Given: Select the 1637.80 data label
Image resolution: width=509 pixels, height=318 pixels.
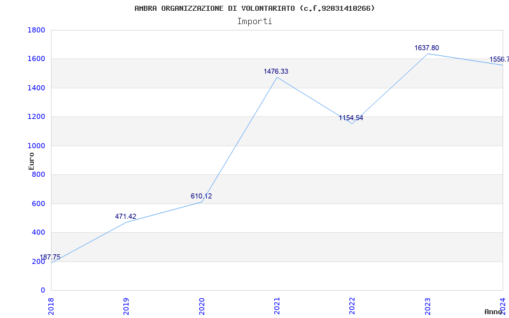Looking at the screenshot, I should (426, 48).
